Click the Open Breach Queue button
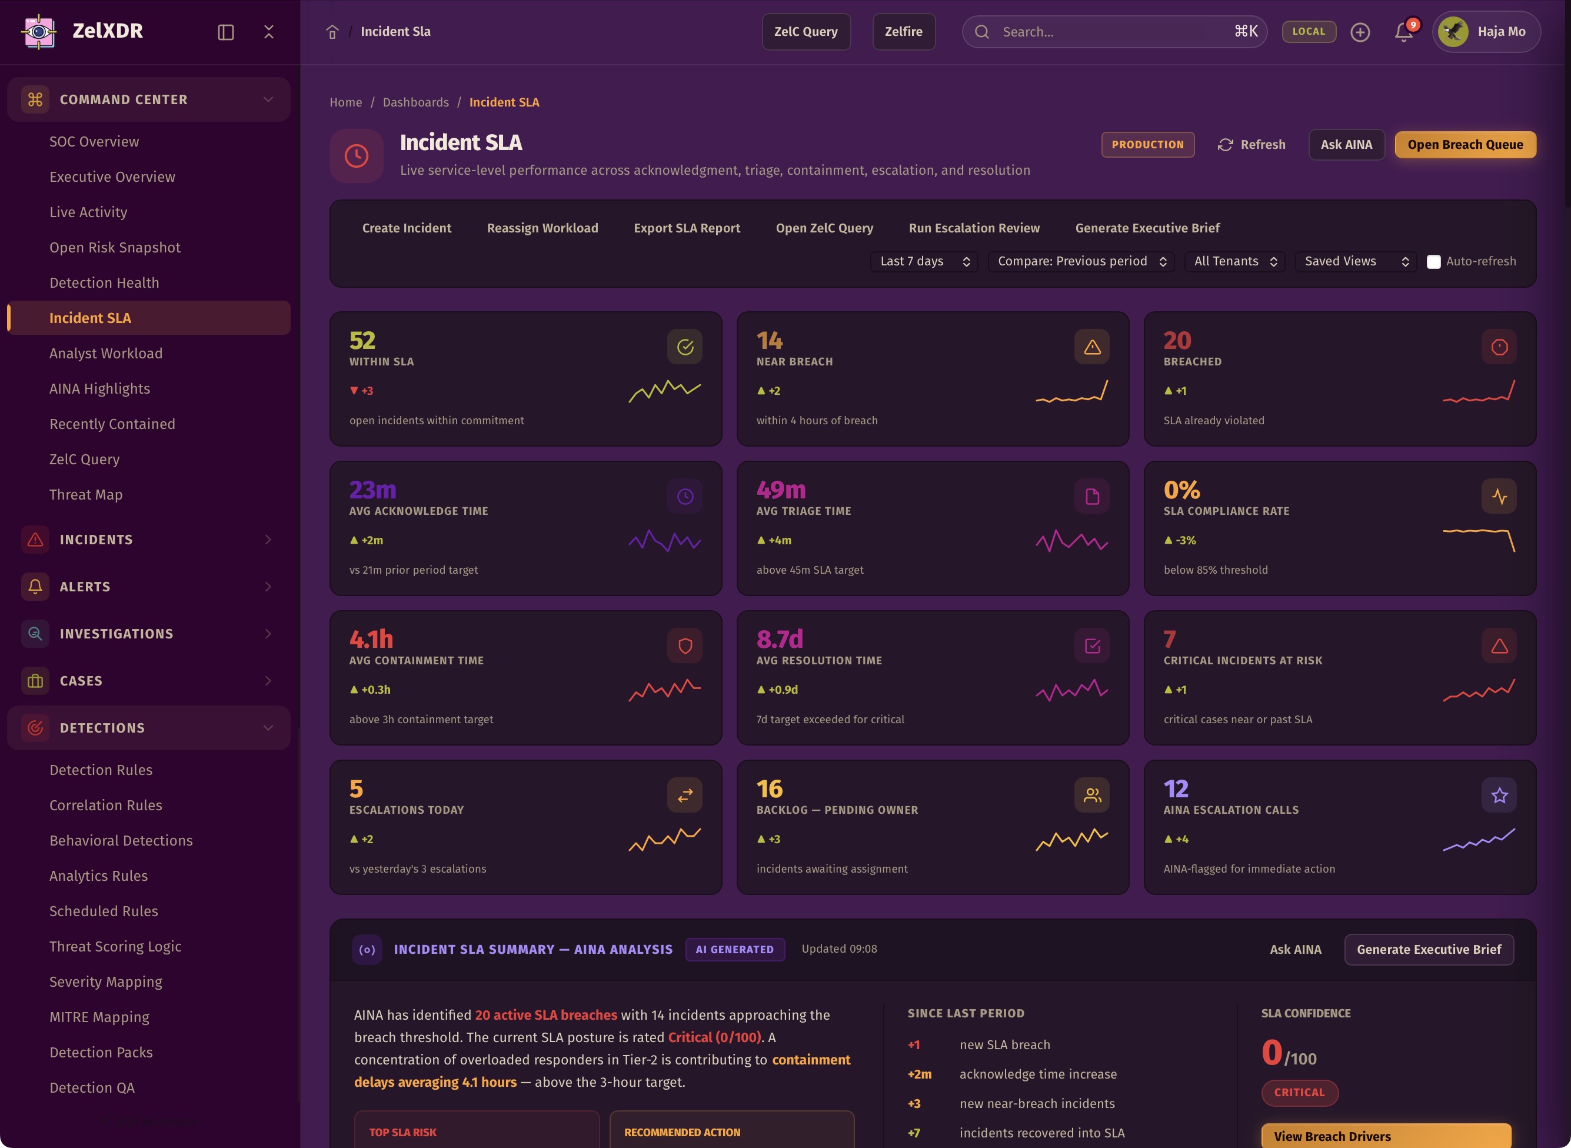The width and height of the screenshot is (1571, 1148). tap(1465, 145)
